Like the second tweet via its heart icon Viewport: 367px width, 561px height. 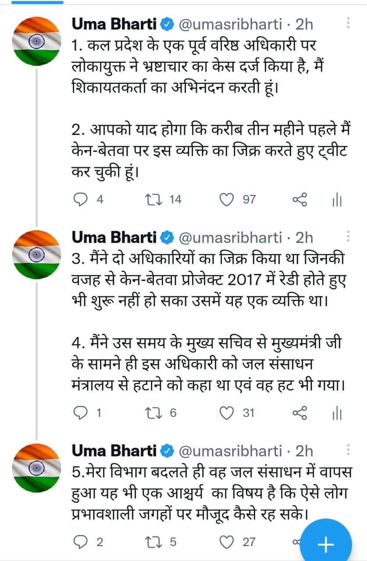click(x=227, y=412)
